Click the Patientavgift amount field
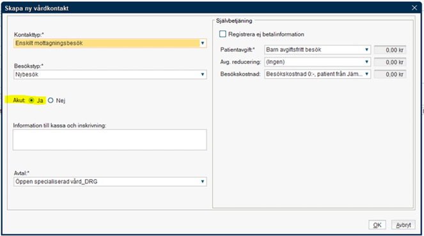 (390, 50)
